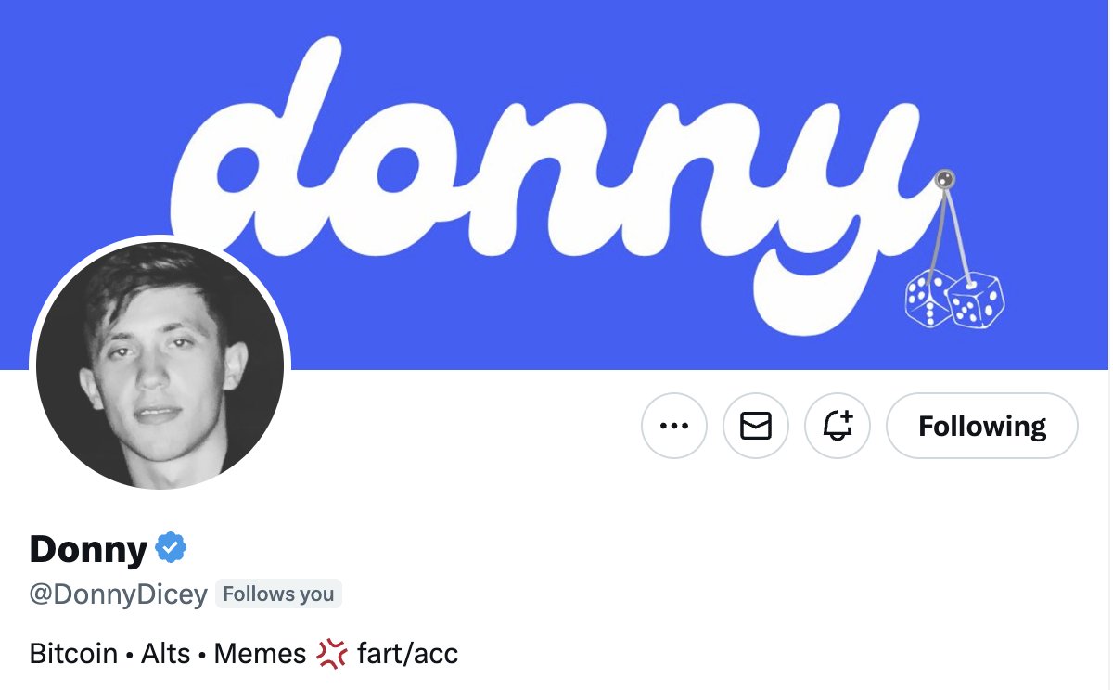
Task: Click the blue verified checkmark badge
Action: (x=171, y=548)
